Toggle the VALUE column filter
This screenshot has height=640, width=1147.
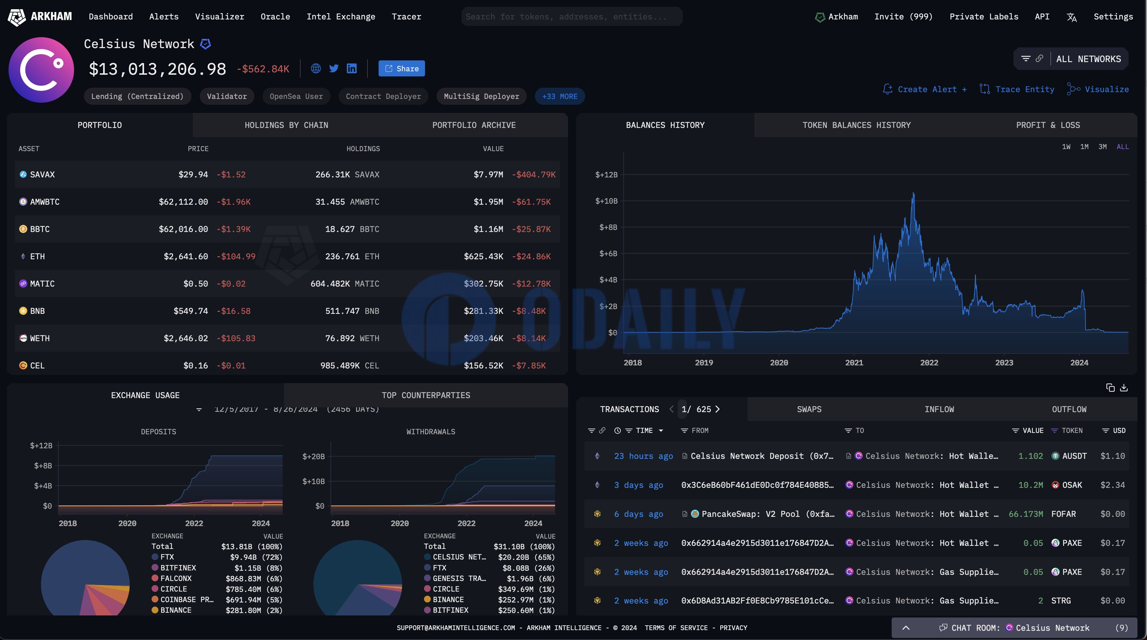point(1016,431)
